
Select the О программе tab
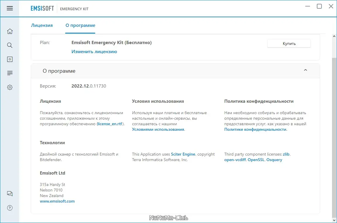click(80, 25)
